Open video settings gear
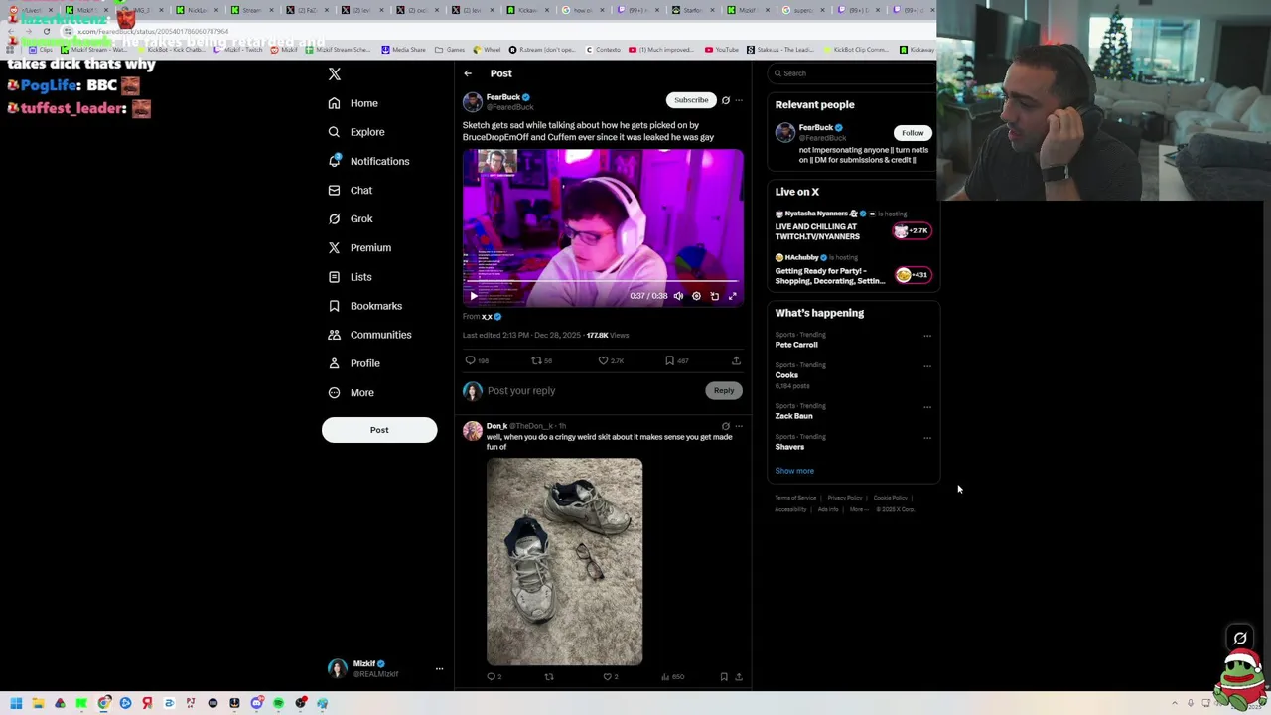Screen dimensions: 1271x715 (696, 296)
